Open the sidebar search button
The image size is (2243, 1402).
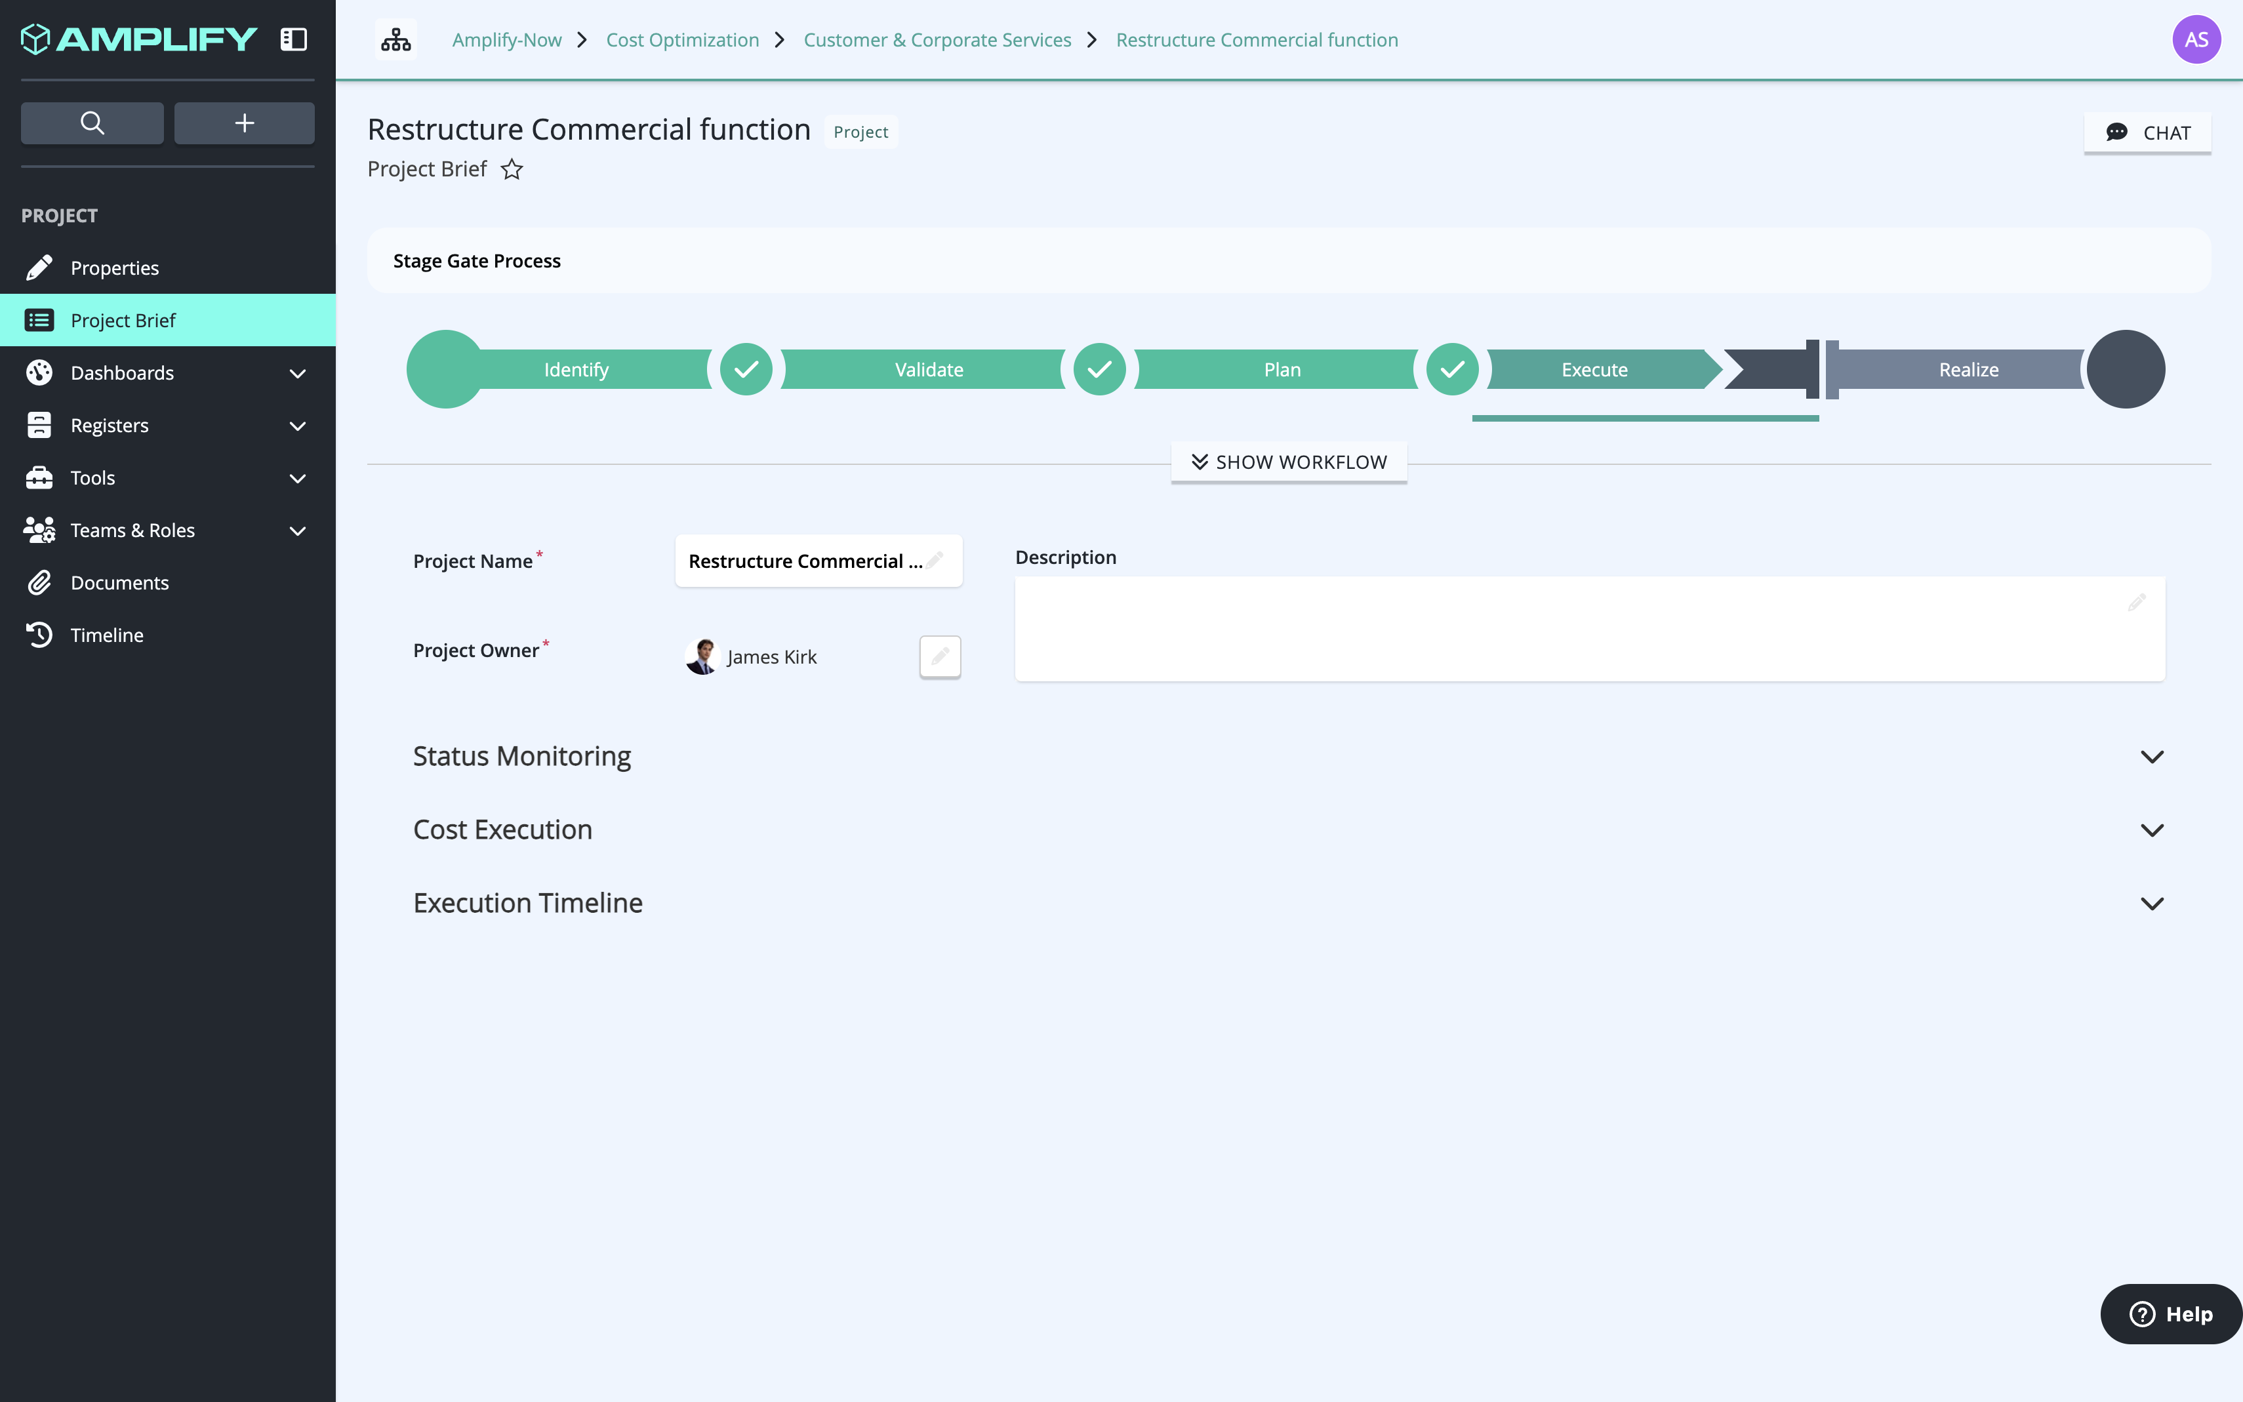(92, 123)
